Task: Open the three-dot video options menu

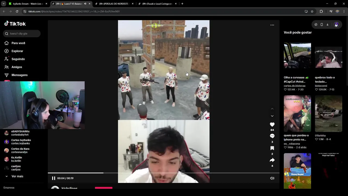Action: click(x=272, y=25)
